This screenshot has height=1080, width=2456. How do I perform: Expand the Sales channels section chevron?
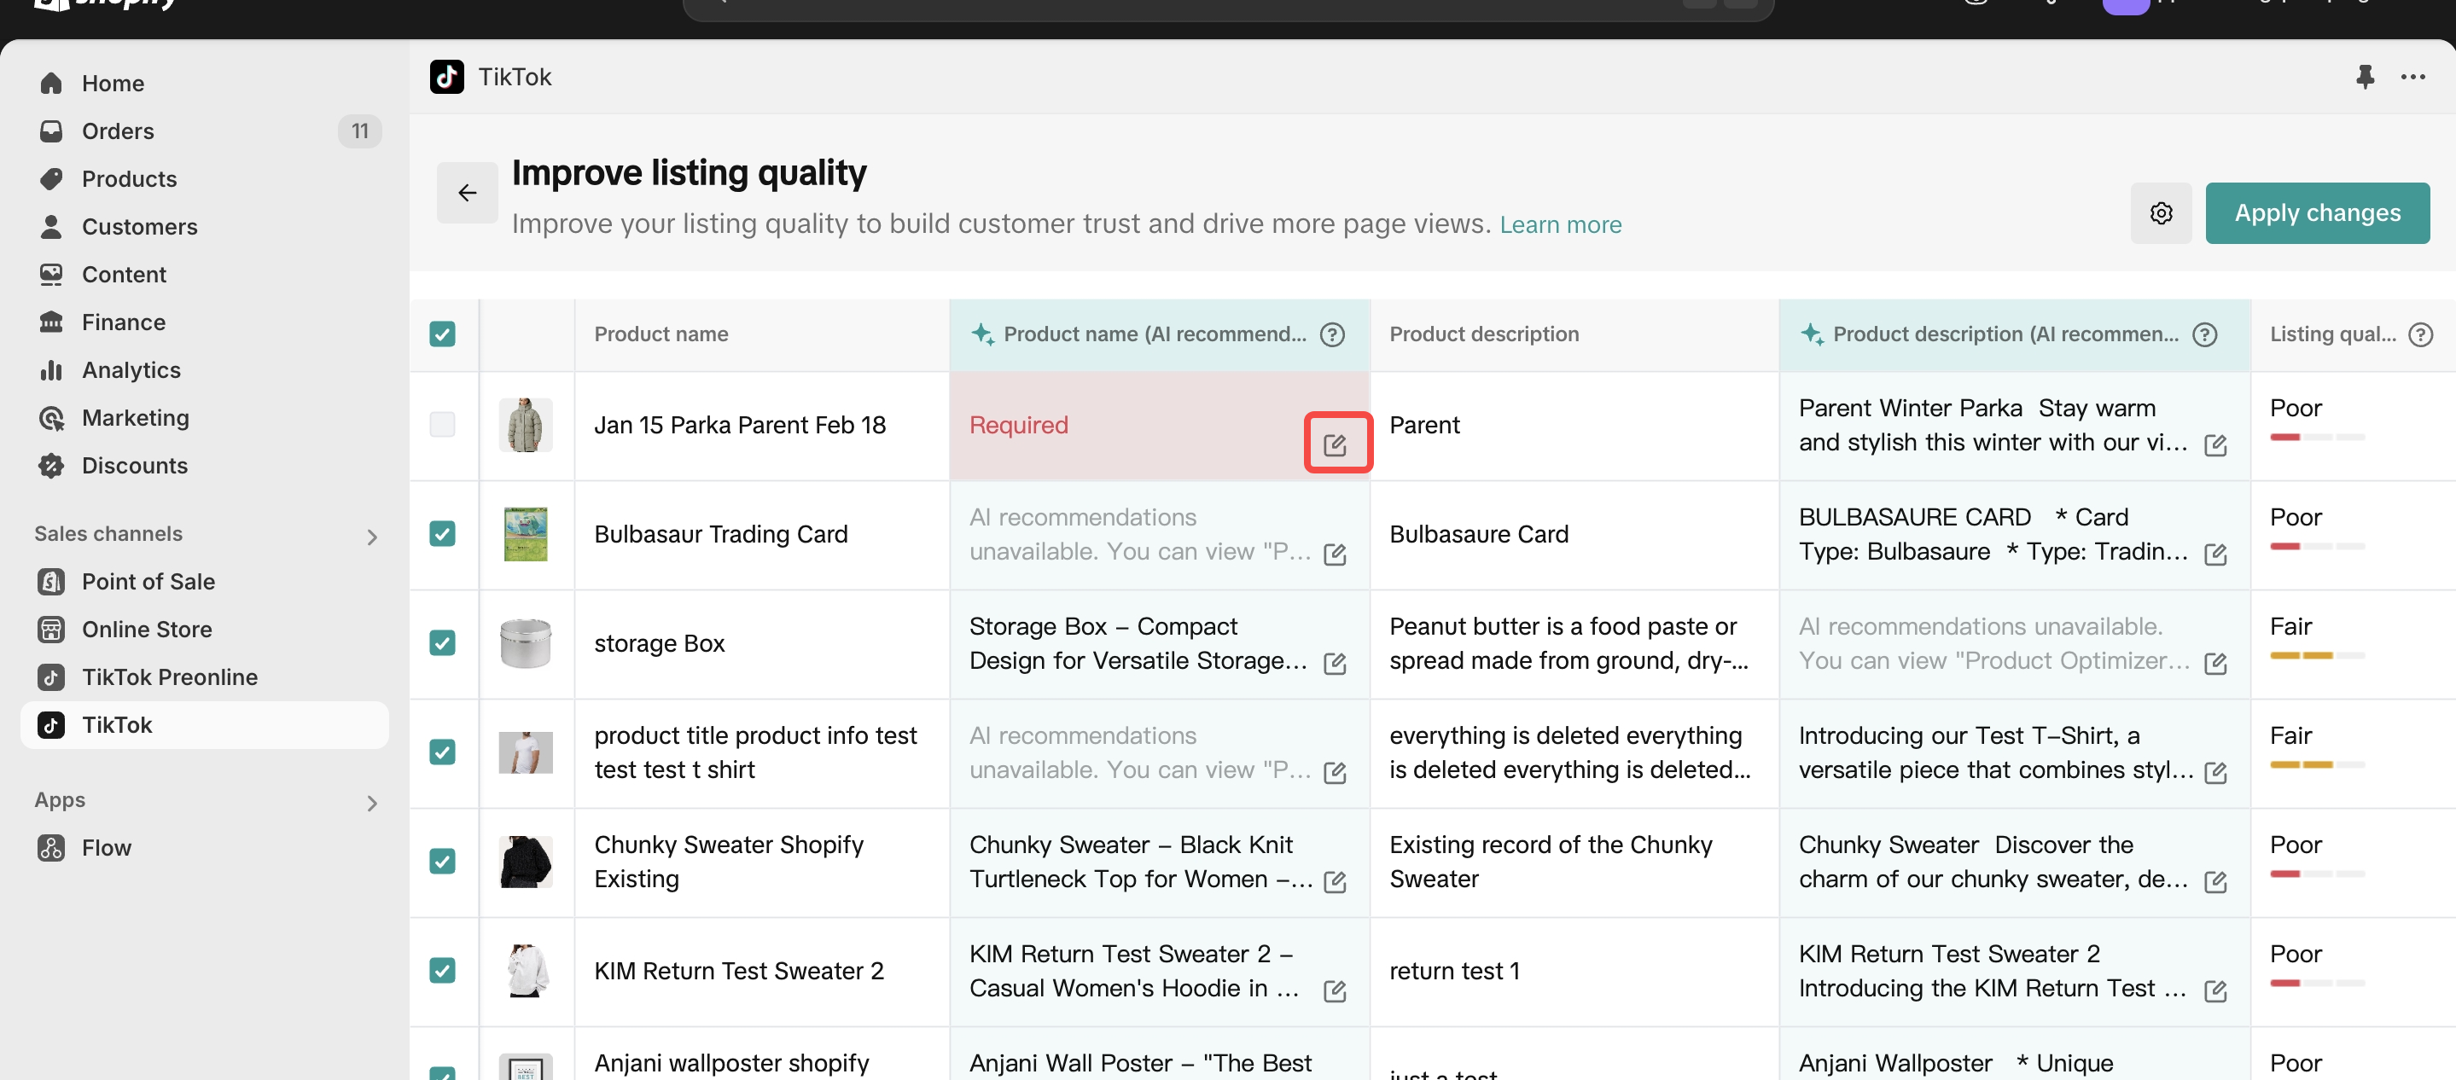pos(372,537)
